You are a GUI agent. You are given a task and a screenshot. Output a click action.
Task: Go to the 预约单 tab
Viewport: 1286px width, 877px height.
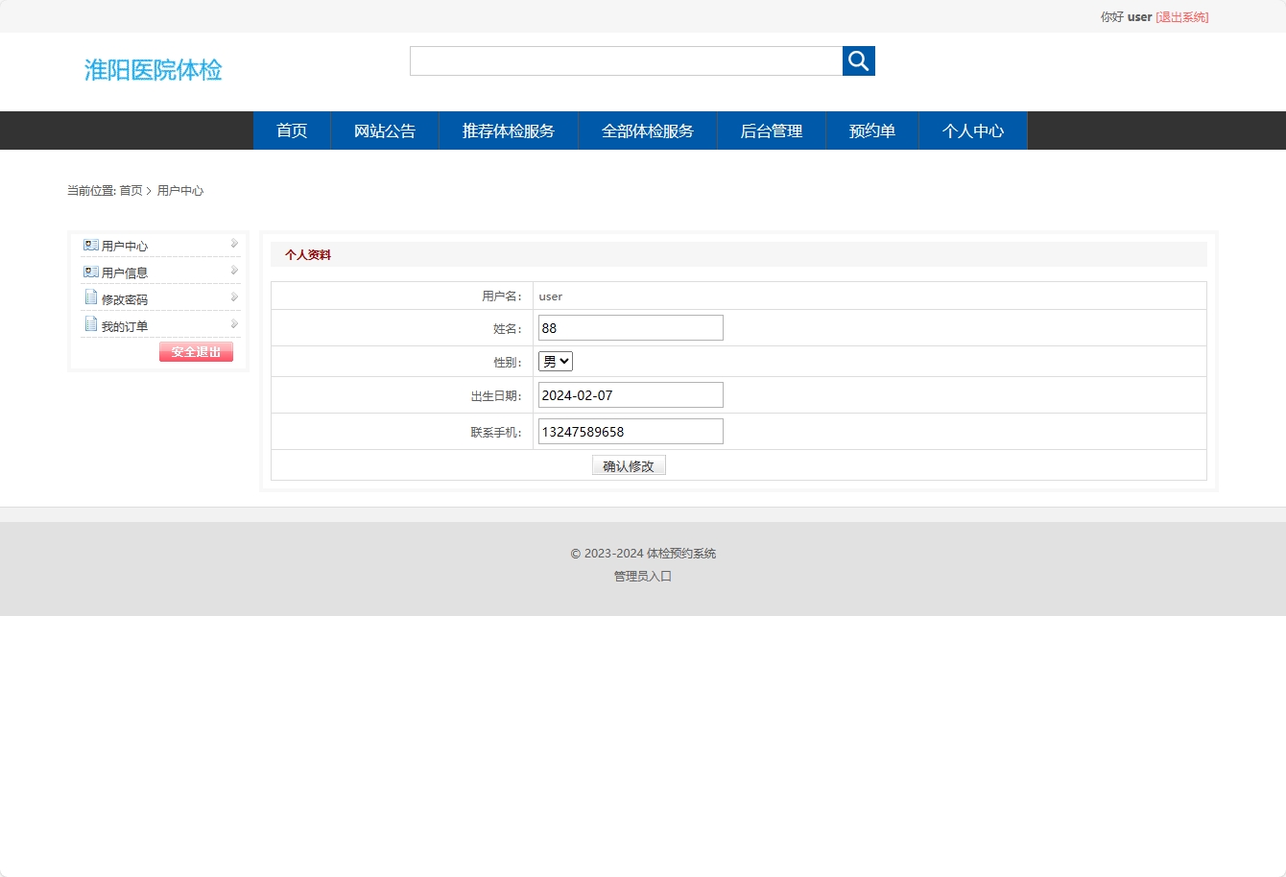[x=872, y=130]
